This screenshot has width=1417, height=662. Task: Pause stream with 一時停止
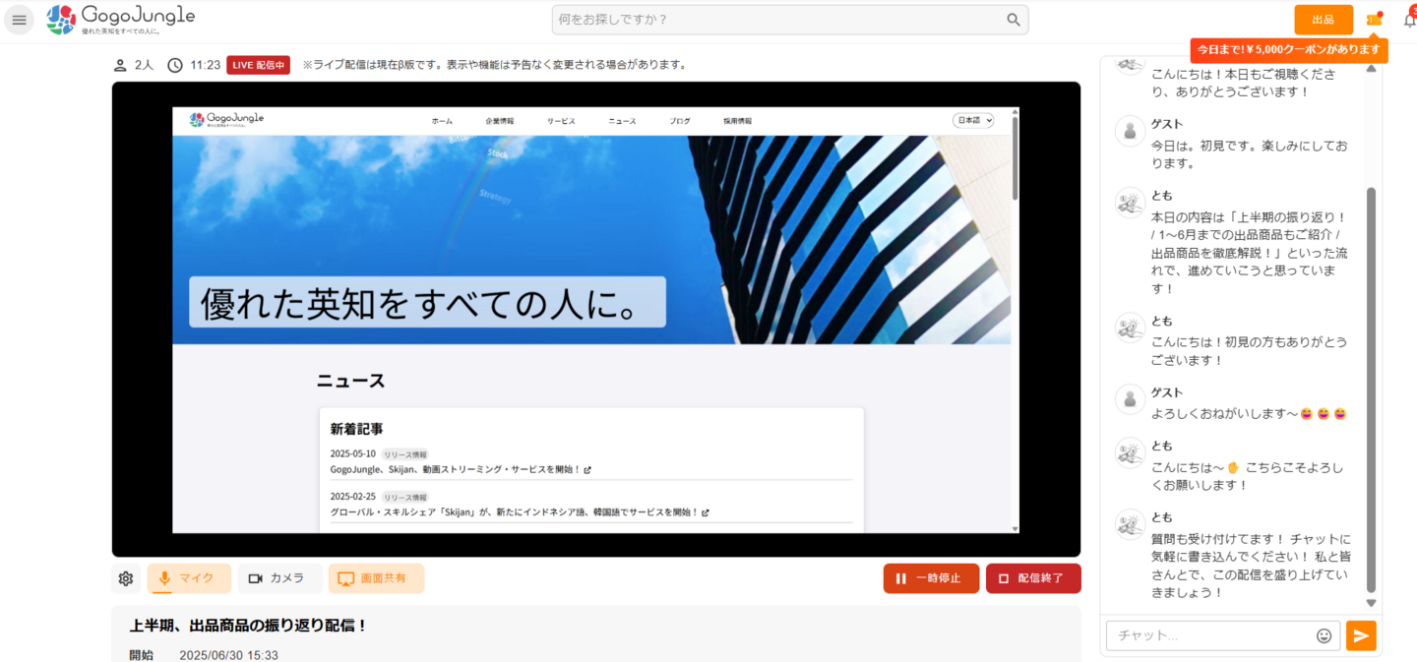[931, 578]
